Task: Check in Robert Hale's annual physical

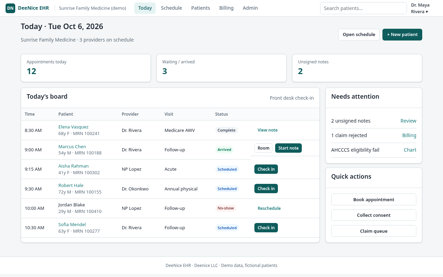Action: click(266, 189)
